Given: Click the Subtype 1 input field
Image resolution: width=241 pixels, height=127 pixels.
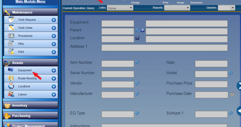Looking at the screenshot, I should click(211, 114).
